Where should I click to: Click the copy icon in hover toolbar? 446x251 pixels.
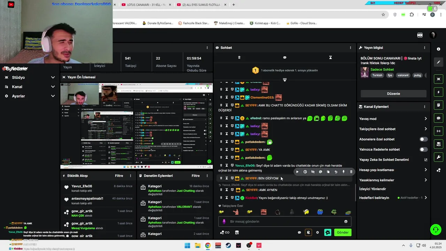328,172
